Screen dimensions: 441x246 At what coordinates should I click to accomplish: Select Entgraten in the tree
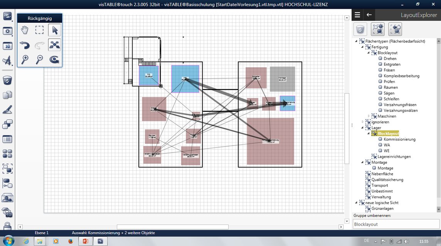[392, 64]
